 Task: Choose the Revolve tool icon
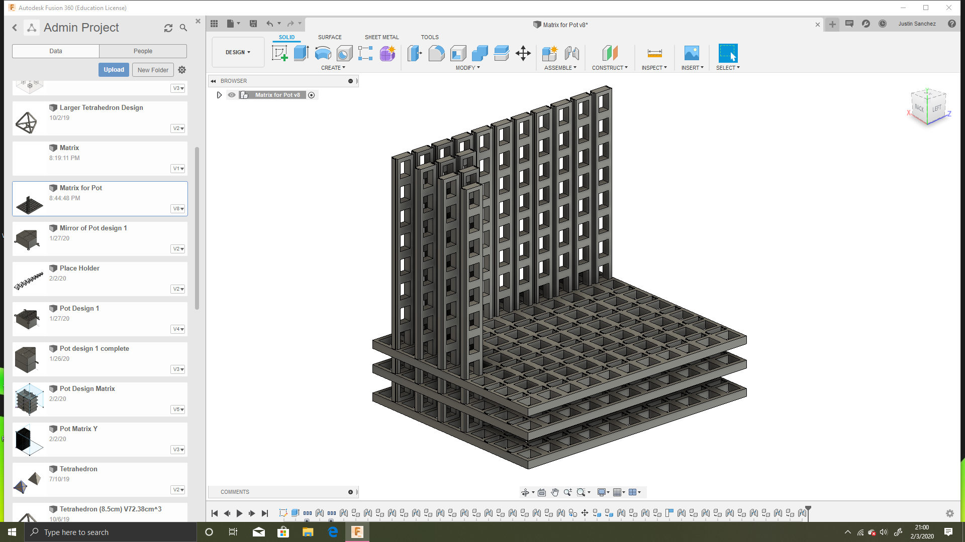[x=323, y=53]
